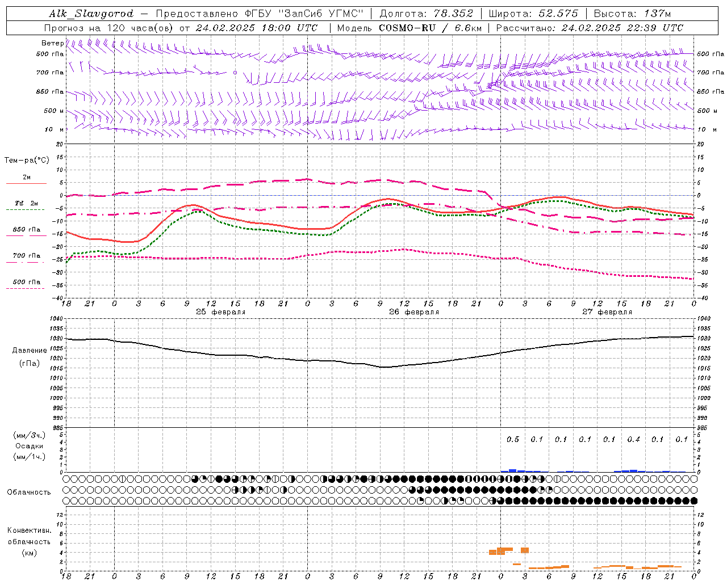Click the '27 февраля' date label

point(607,312)
